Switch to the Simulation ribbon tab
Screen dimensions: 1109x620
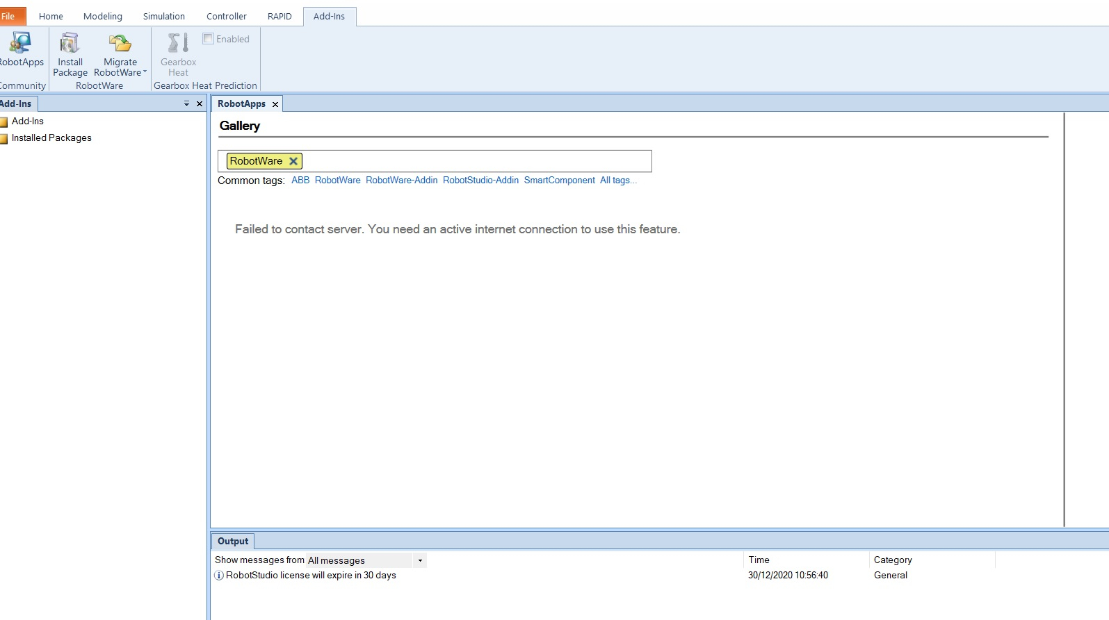[164, 16]
